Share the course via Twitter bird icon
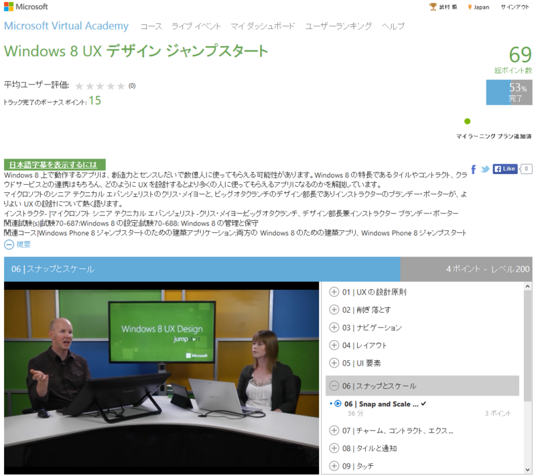Viewport: 536px width, 476px height. (484, 169)
